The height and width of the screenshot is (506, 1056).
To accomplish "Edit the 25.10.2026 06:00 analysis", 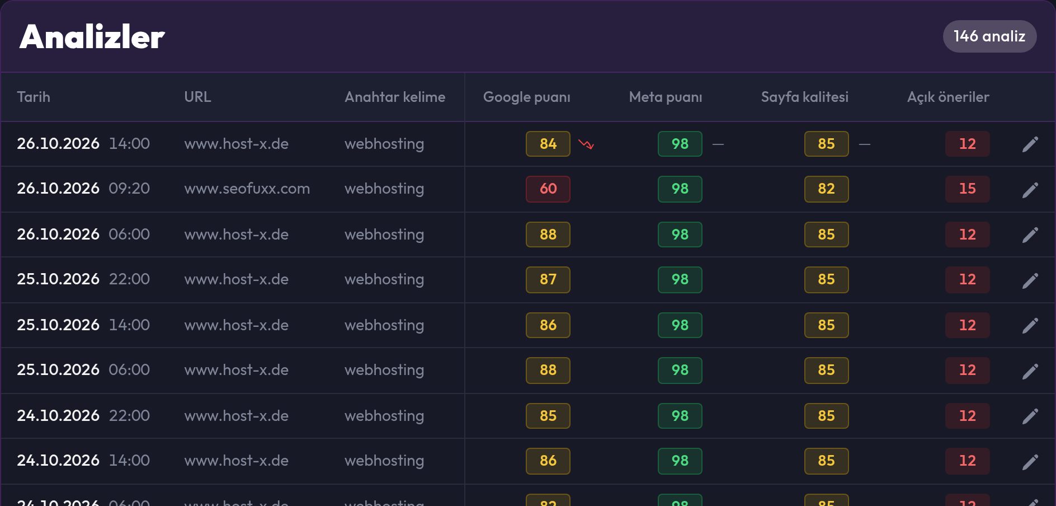I will pyautogui.click(x=1030, y=371).
